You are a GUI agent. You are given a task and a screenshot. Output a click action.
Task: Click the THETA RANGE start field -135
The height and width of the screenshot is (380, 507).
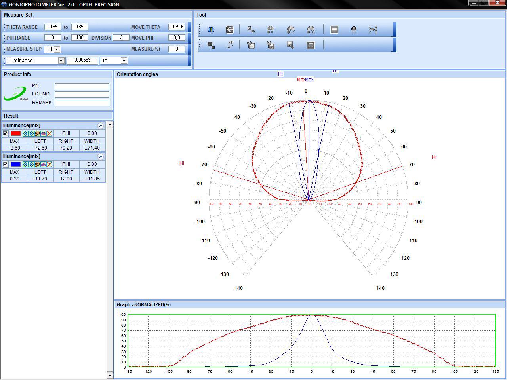click(x=53, y=27)
